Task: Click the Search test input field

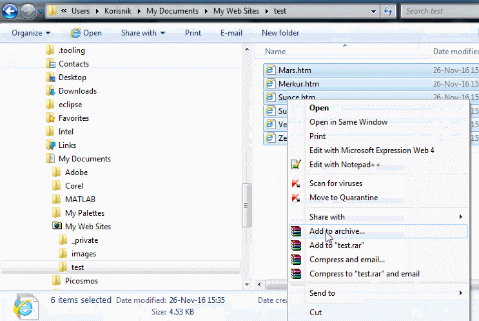Action: (x=438, y=11)
